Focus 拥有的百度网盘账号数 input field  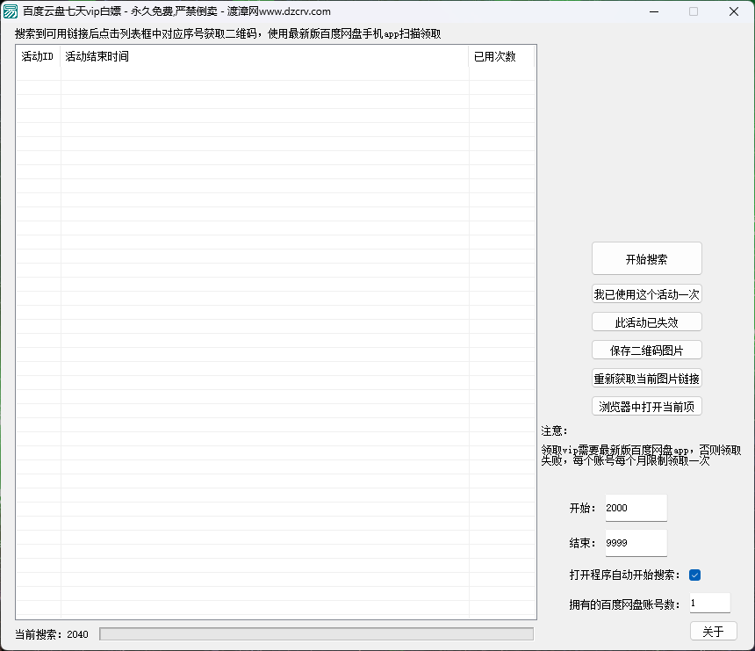709,604
